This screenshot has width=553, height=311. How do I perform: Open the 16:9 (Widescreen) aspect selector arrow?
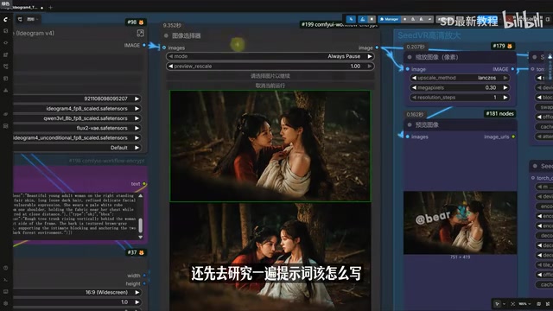pos(137,292)
